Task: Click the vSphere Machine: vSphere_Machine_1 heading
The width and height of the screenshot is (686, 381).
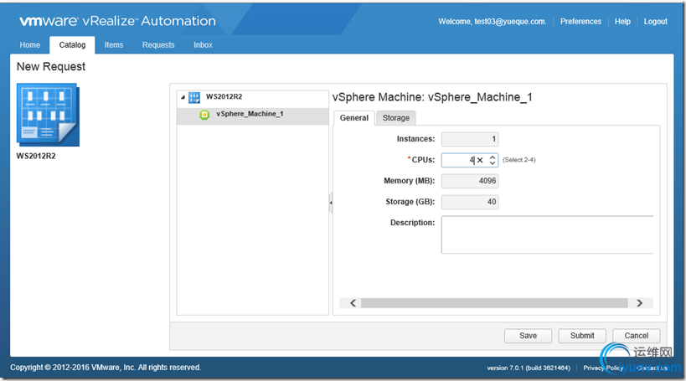Action: pyautogui.click(x=432, y=97)
